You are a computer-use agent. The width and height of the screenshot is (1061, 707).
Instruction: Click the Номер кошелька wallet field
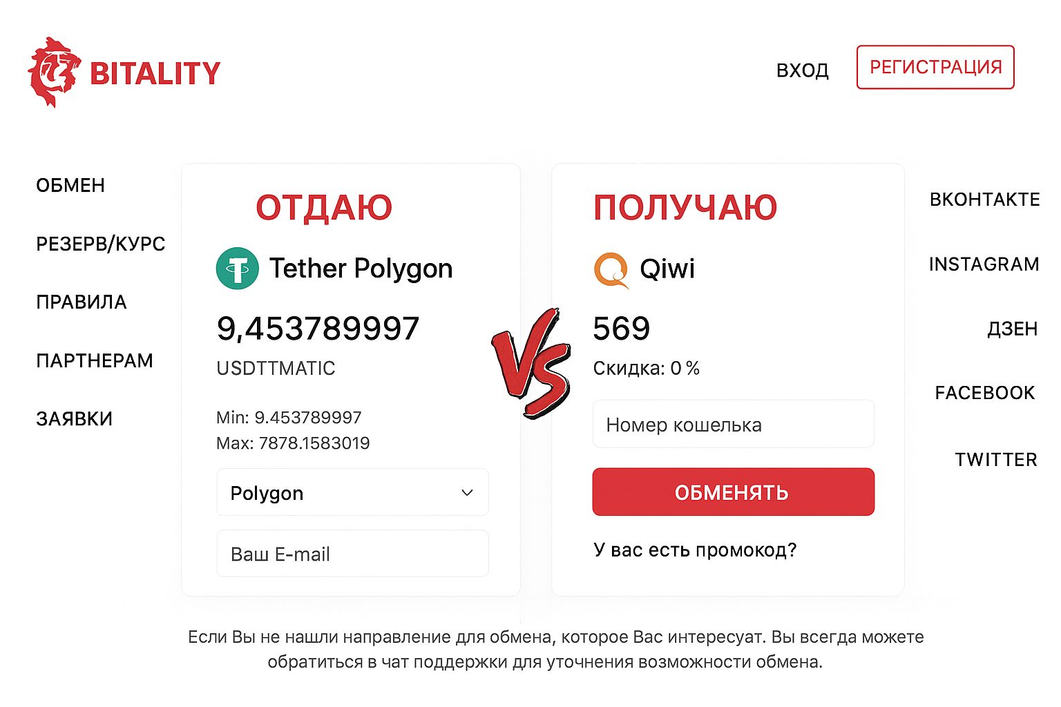pyautogui.click(x=734, y=424)
